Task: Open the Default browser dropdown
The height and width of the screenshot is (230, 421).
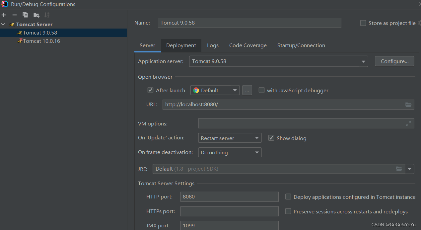Action: (x=215, y=90)
